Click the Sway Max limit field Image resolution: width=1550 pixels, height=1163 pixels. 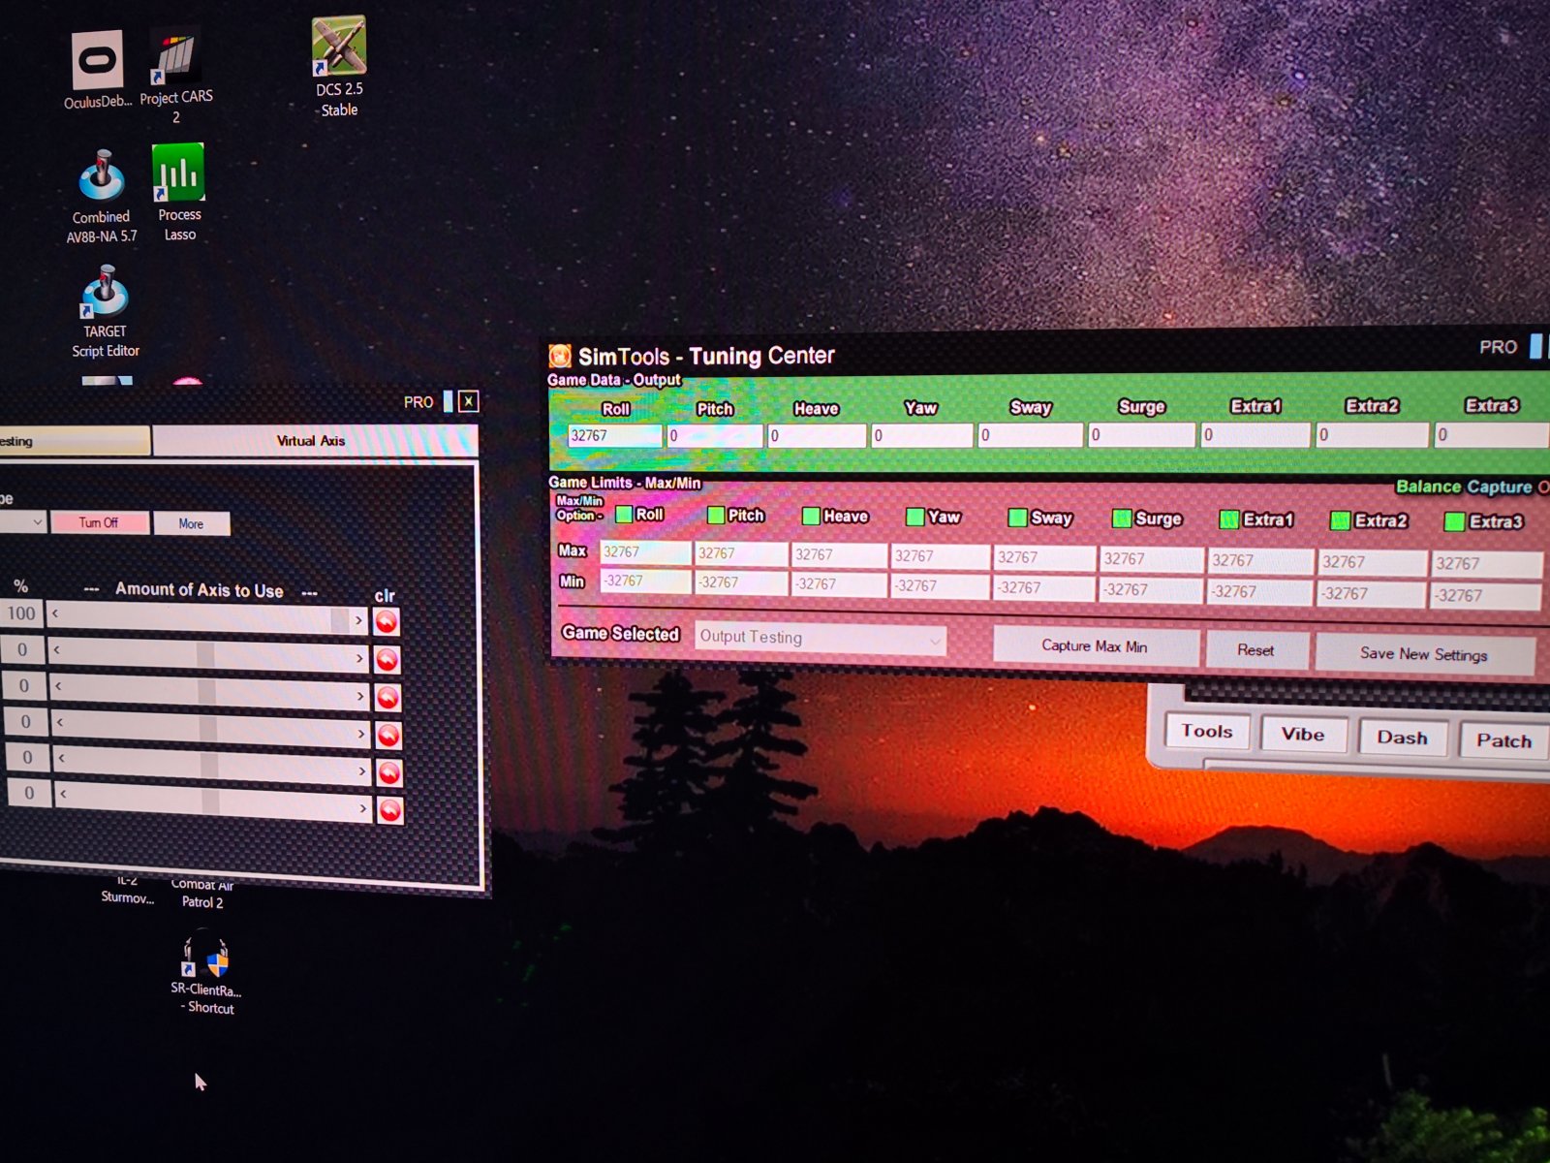coord(1044,557)
